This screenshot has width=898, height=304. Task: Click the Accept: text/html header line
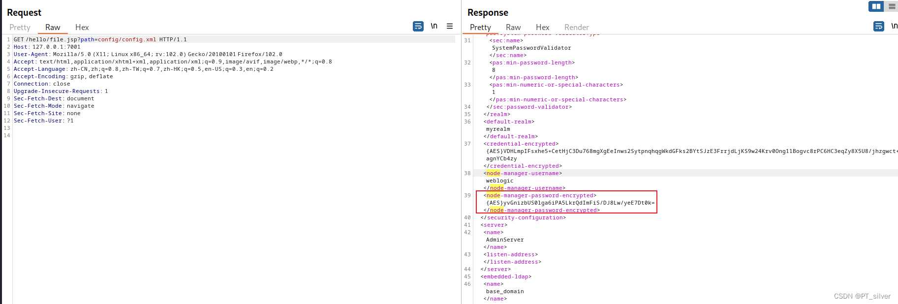pos(173,61)
